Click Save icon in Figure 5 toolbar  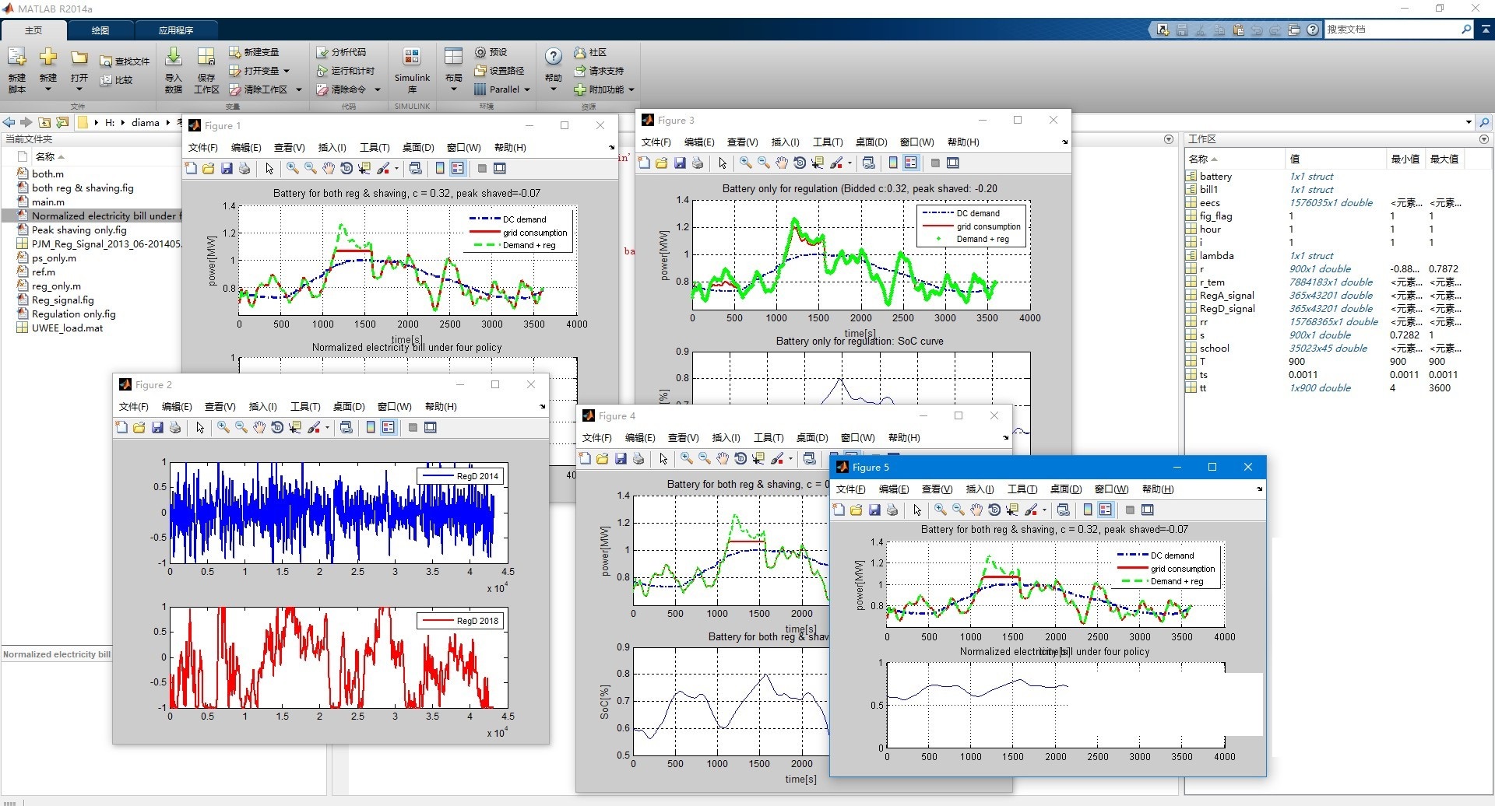(874, 510)
